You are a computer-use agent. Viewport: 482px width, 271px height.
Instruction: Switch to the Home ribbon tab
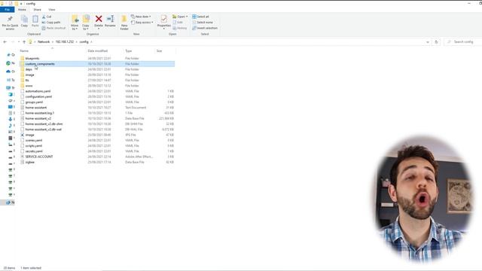click(22, 10)
